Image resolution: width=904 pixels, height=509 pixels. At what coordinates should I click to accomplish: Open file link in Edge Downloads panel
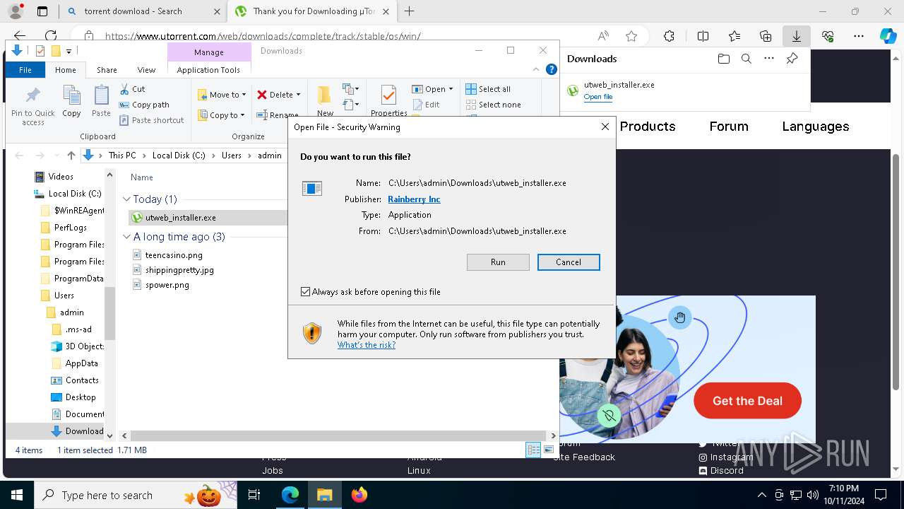point(598,97)
